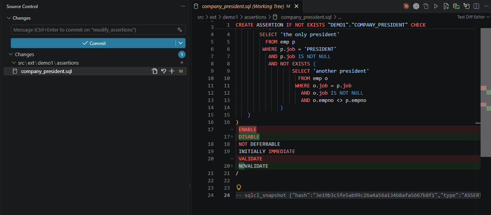Viewport: 491px width, 215px height.
Task: Click removed line VALIDATE in diff
Action: pos(250,159)
